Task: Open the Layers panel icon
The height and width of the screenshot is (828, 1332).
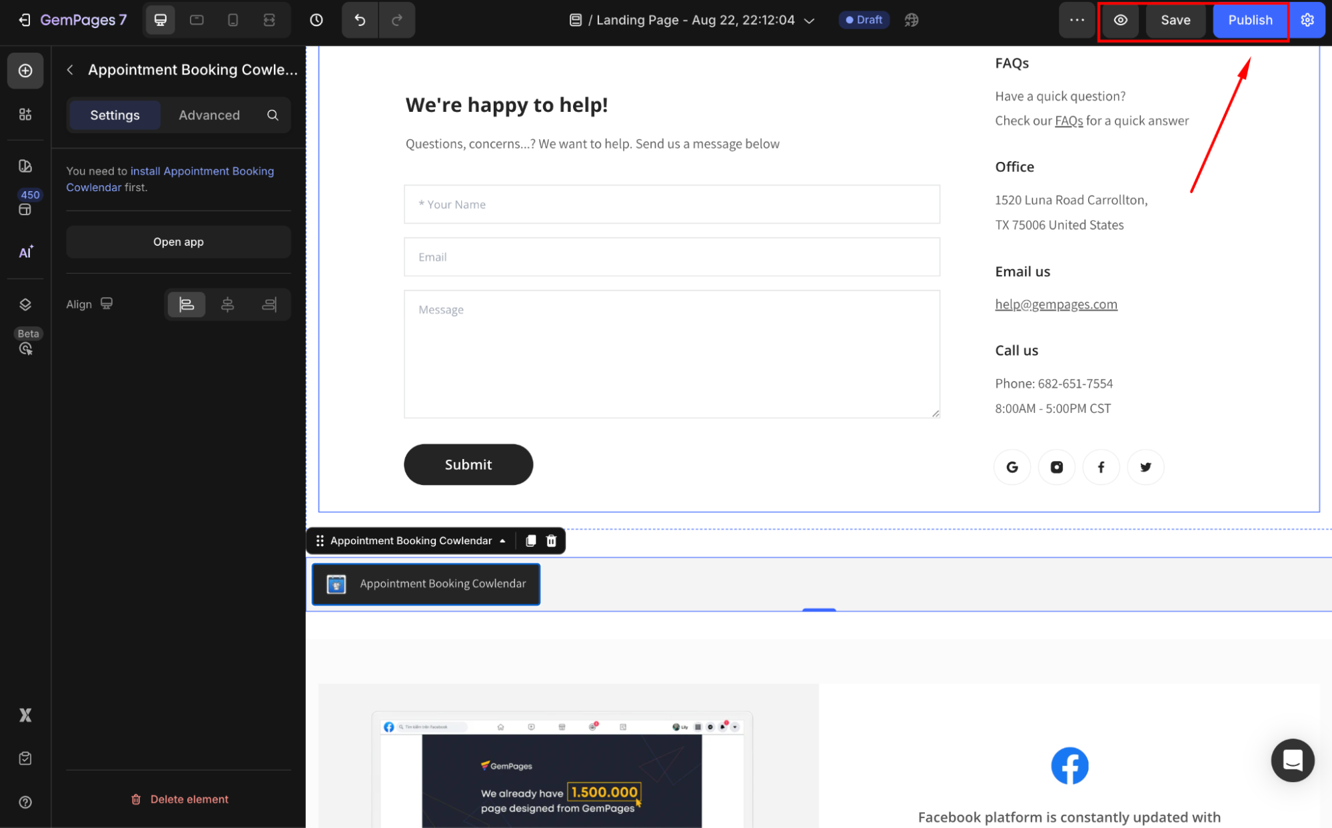Action: 25,304
